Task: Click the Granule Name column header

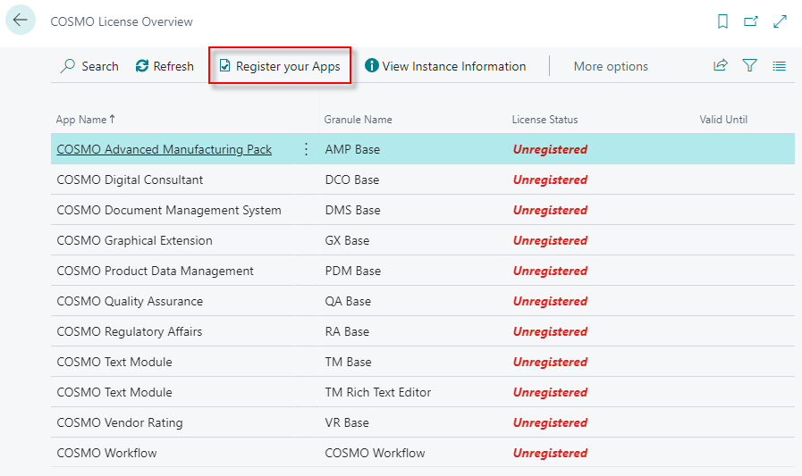Action: tap(358, 120)
